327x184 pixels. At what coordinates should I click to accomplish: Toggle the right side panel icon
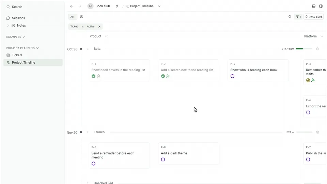coord(321,6)
